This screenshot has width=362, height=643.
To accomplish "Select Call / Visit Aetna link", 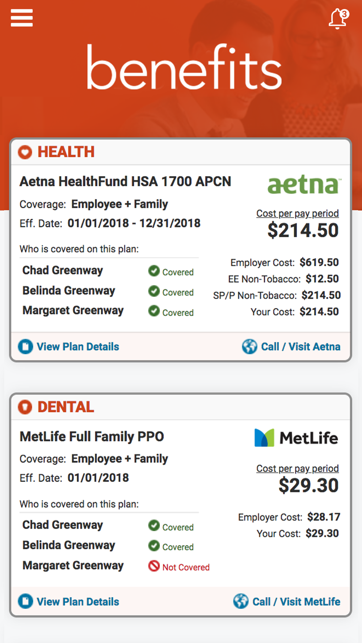I will click(300, 346).
